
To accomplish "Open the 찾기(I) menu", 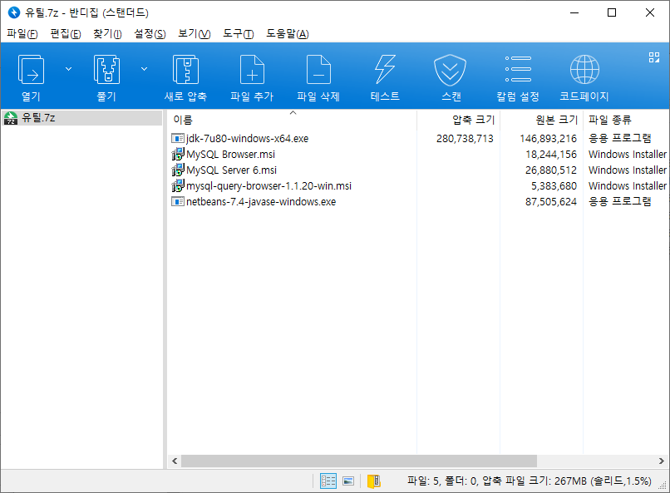I will [108, 33].
